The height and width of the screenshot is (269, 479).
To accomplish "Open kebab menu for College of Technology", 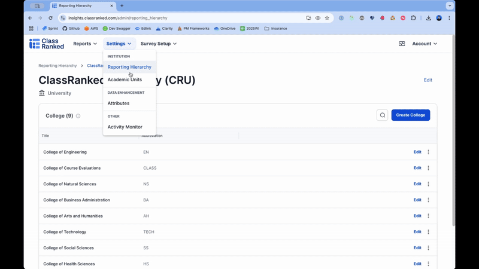I will tap(428, 232).
